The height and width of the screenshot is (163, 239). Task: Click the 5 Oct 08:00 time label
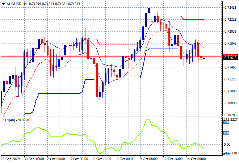(79, 159)
